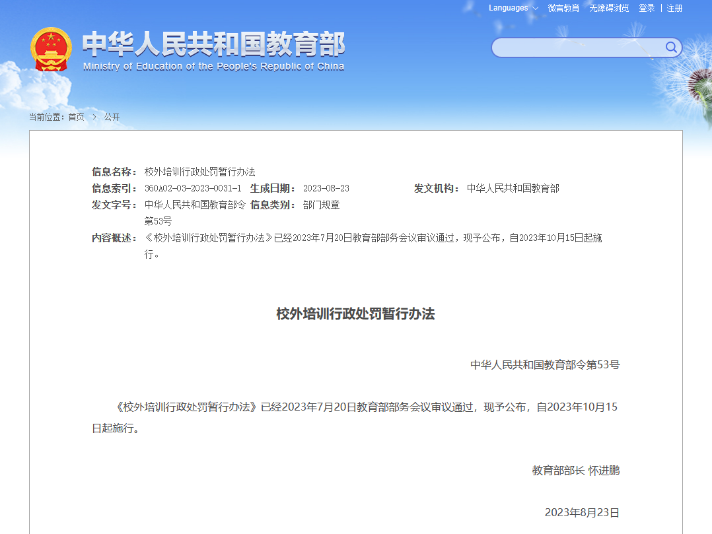Click the 发文机构 label
This screenshot has width=712, height=534.
pos(437,188)
